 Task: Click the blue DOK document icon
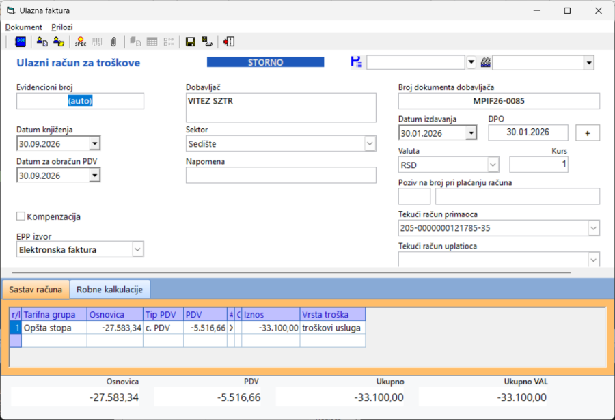tap(20, 42)
